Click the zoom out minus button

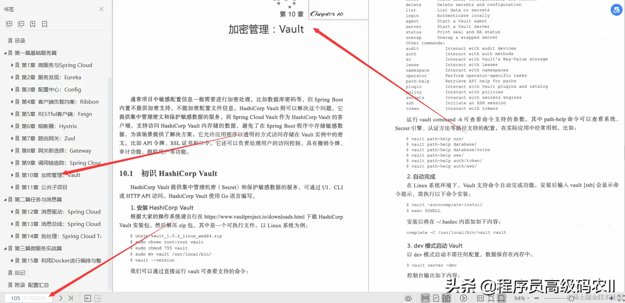coord(537,298)
